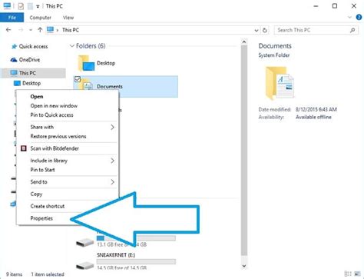Click the Up one level arrow
The height and width of the screenshot is (279, 364).
pos(40,30)
